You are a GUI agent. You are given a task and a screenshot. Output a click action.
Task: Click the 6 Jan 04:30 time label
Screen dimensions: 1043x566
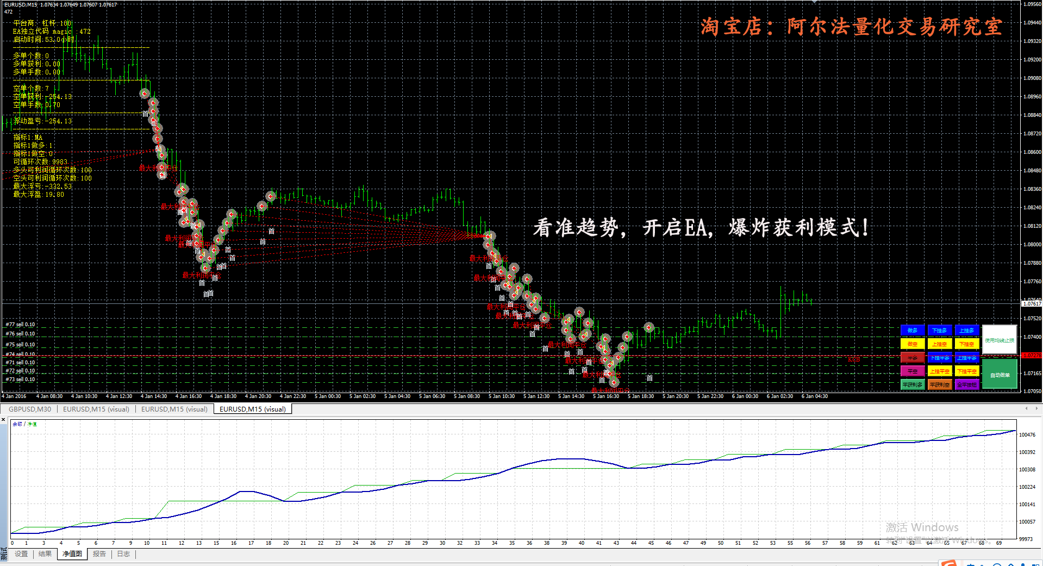tap(815, 396)
